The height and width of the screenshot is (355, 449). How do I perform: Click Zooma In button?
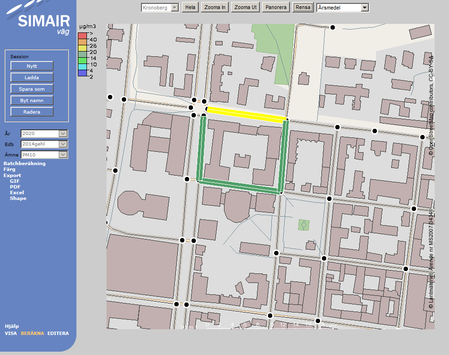215,8
